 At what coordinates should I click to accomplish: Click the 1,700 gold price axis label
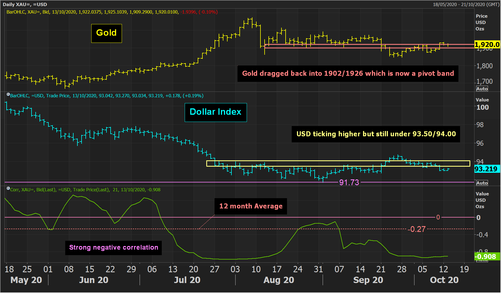click(485, 82)
